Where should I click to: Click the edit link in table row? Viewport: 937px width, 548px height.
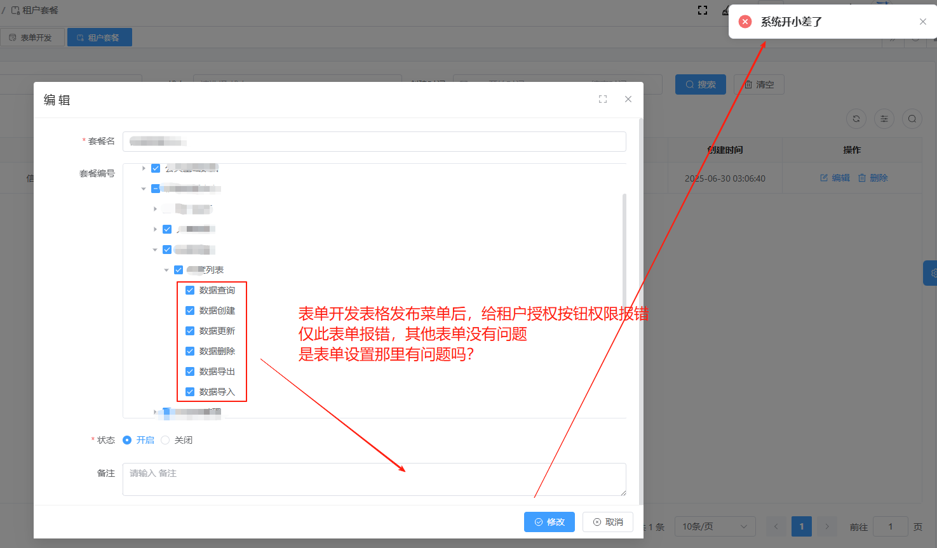835,178
